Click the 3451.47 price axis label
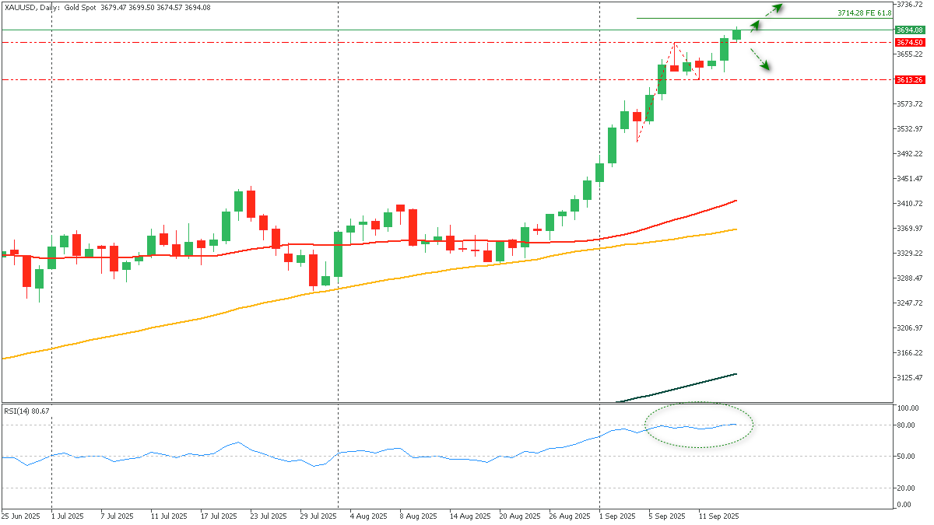Viewport: 934px width, 525px height. coord(910,178)
